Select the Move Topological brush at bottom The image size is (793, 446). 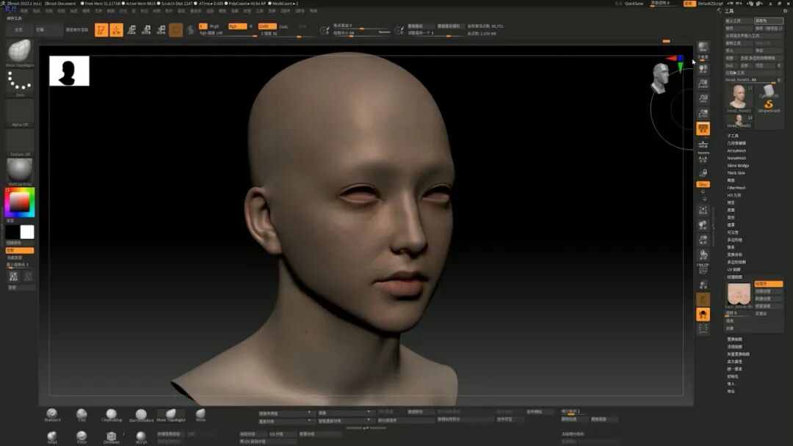click(x=171, y=414)
